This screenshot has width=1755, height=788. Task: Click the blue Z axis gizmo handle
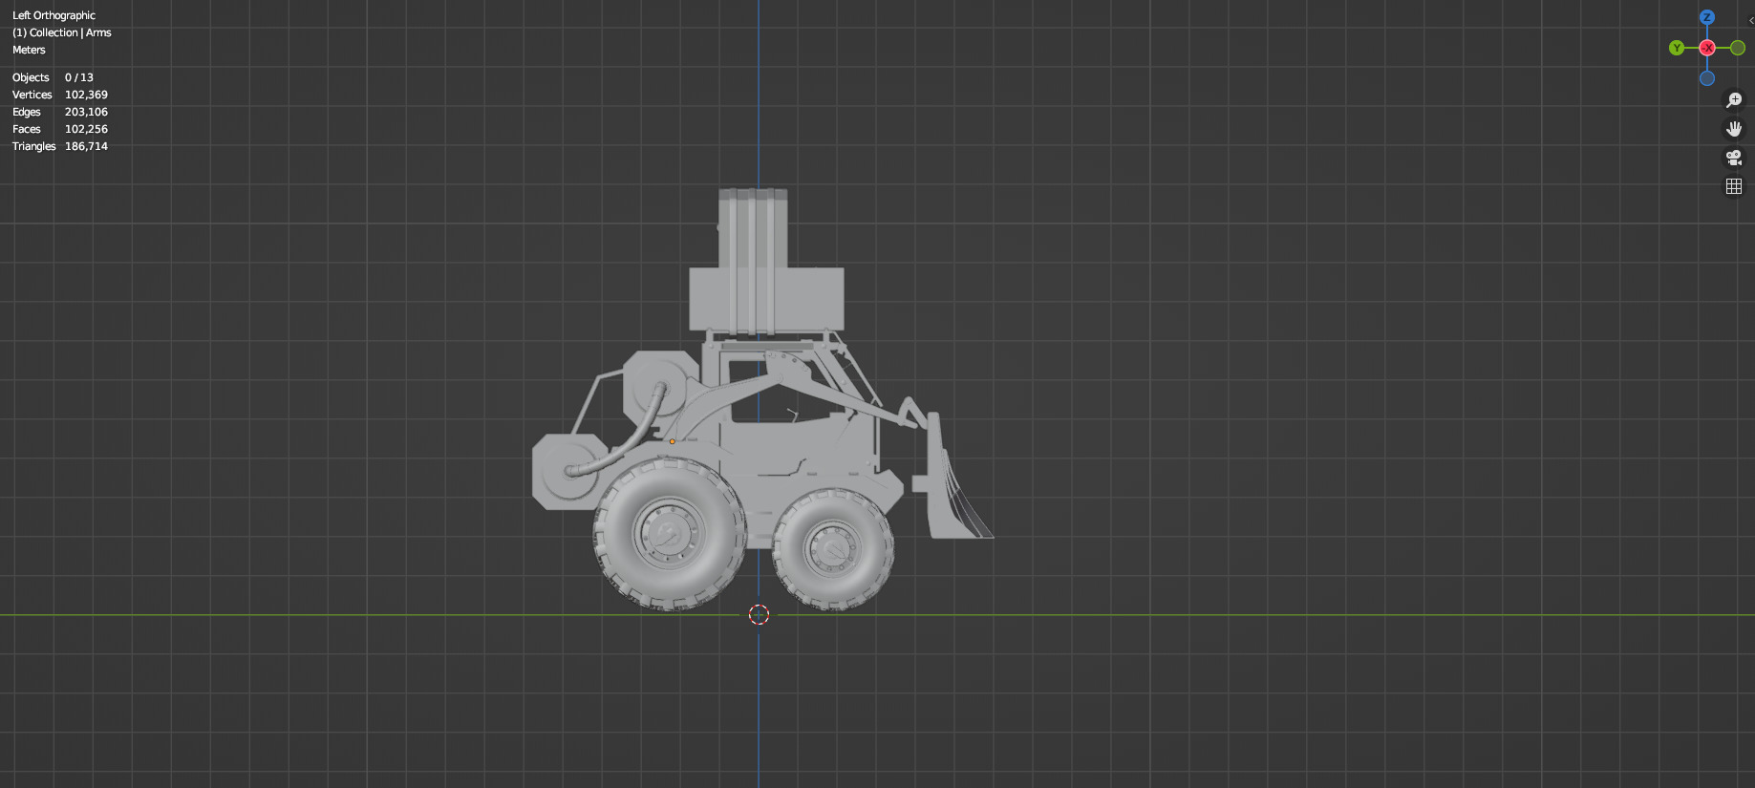click(1707, 17)
